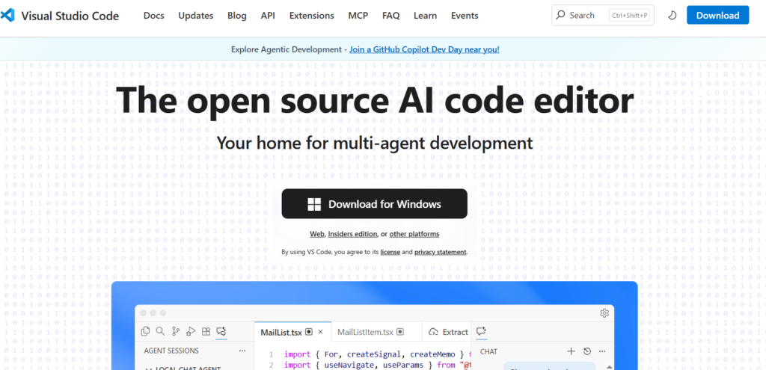Screen dimensions: 766x370
Task: Select the Explorer files icon in the demo
Action: tap(145, 331)
